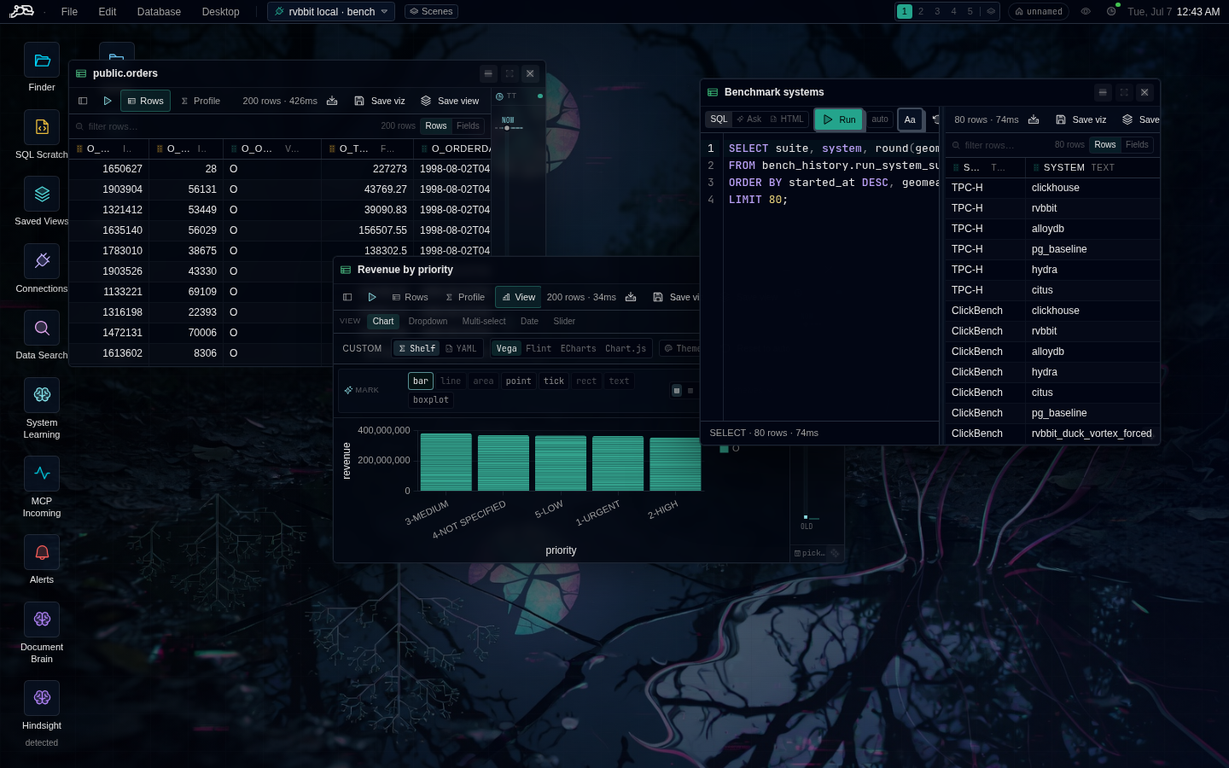Toggle the sidebar panel icon in public.orders
1229x768 pixels.
click(x=83, y=101)
